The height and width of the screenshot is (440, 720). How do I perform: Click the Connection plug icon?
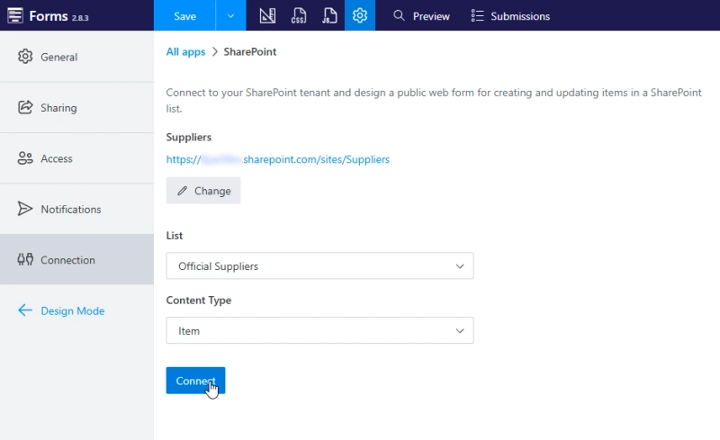tap(25, 259)
